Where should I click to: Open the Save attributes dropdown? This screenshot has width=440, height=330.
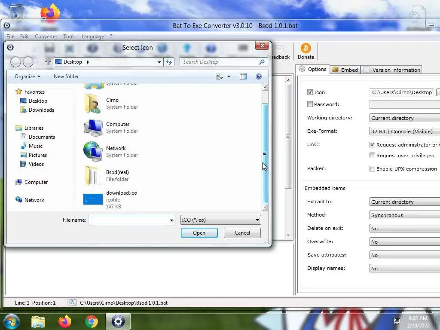tap(405, 255)
